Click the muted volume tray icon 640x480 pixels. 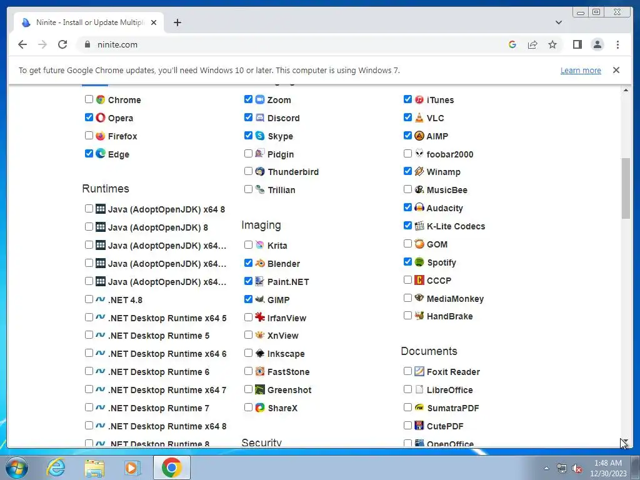coord(577,469)
